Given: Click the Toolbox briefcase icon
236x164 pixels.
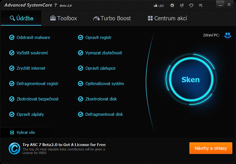Looking at the screenshot, I should [53, 18].
